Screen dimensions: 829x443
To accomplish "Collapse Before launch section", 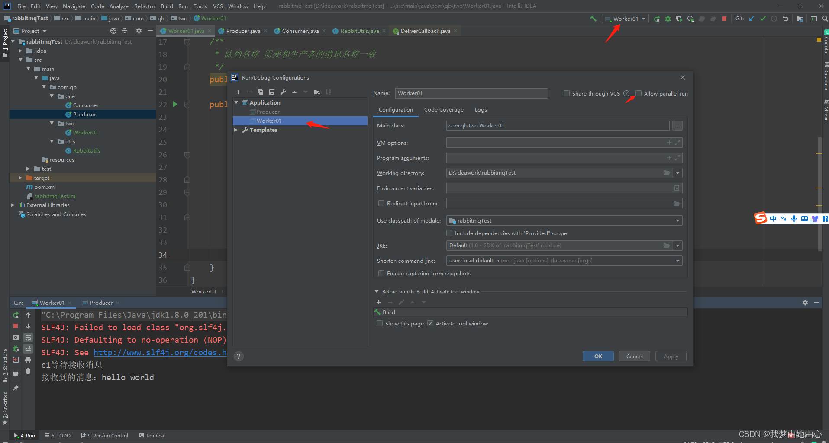I will tap(377, 292).
